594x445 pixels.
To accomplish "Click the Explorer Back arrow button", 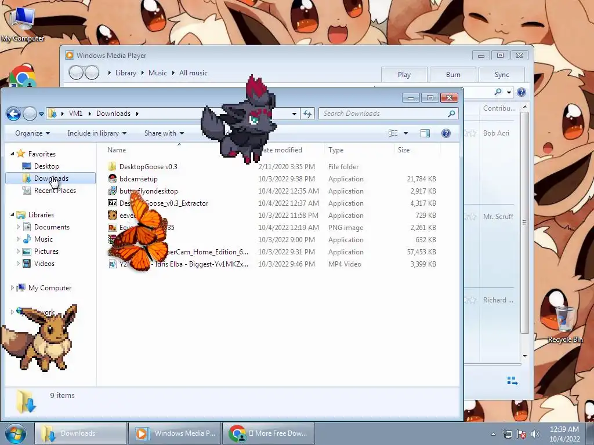I will (x=14, y=114).
